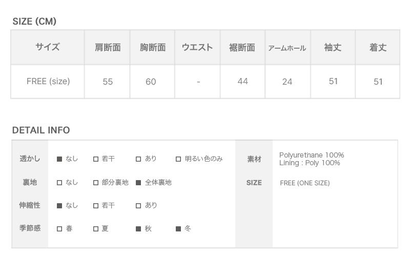Toggle the あり checkbox in the 透かし row
This screenshot has height=273, width=410.
(x=138, y=159)
